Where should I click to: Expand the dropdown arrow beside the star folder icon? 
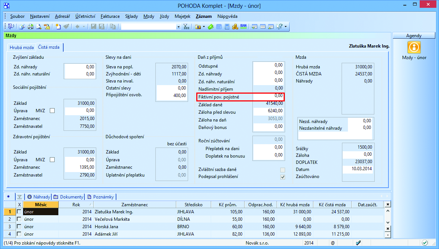(x=204, y=27)
